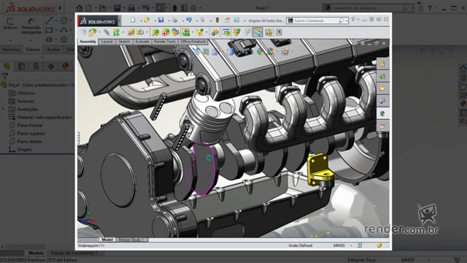Click Home icon in background window toolbar
The height and width of the screenshot is (263, 467).
tap(80, 8)
